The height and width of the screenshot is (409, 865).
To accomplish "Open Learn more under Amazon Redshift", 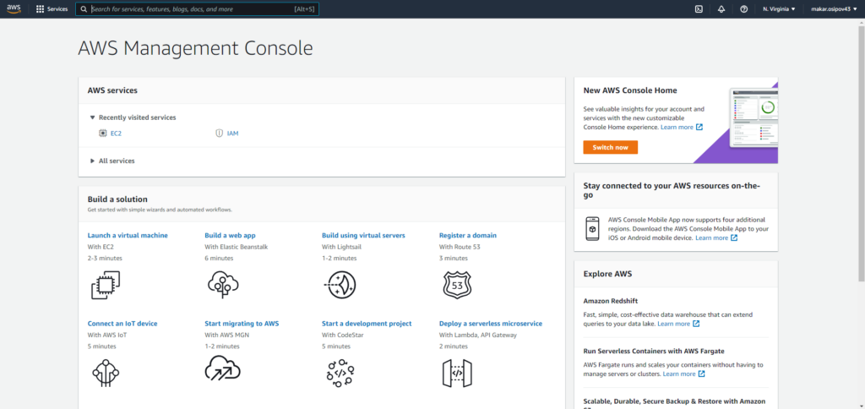I will coord(673,324).
